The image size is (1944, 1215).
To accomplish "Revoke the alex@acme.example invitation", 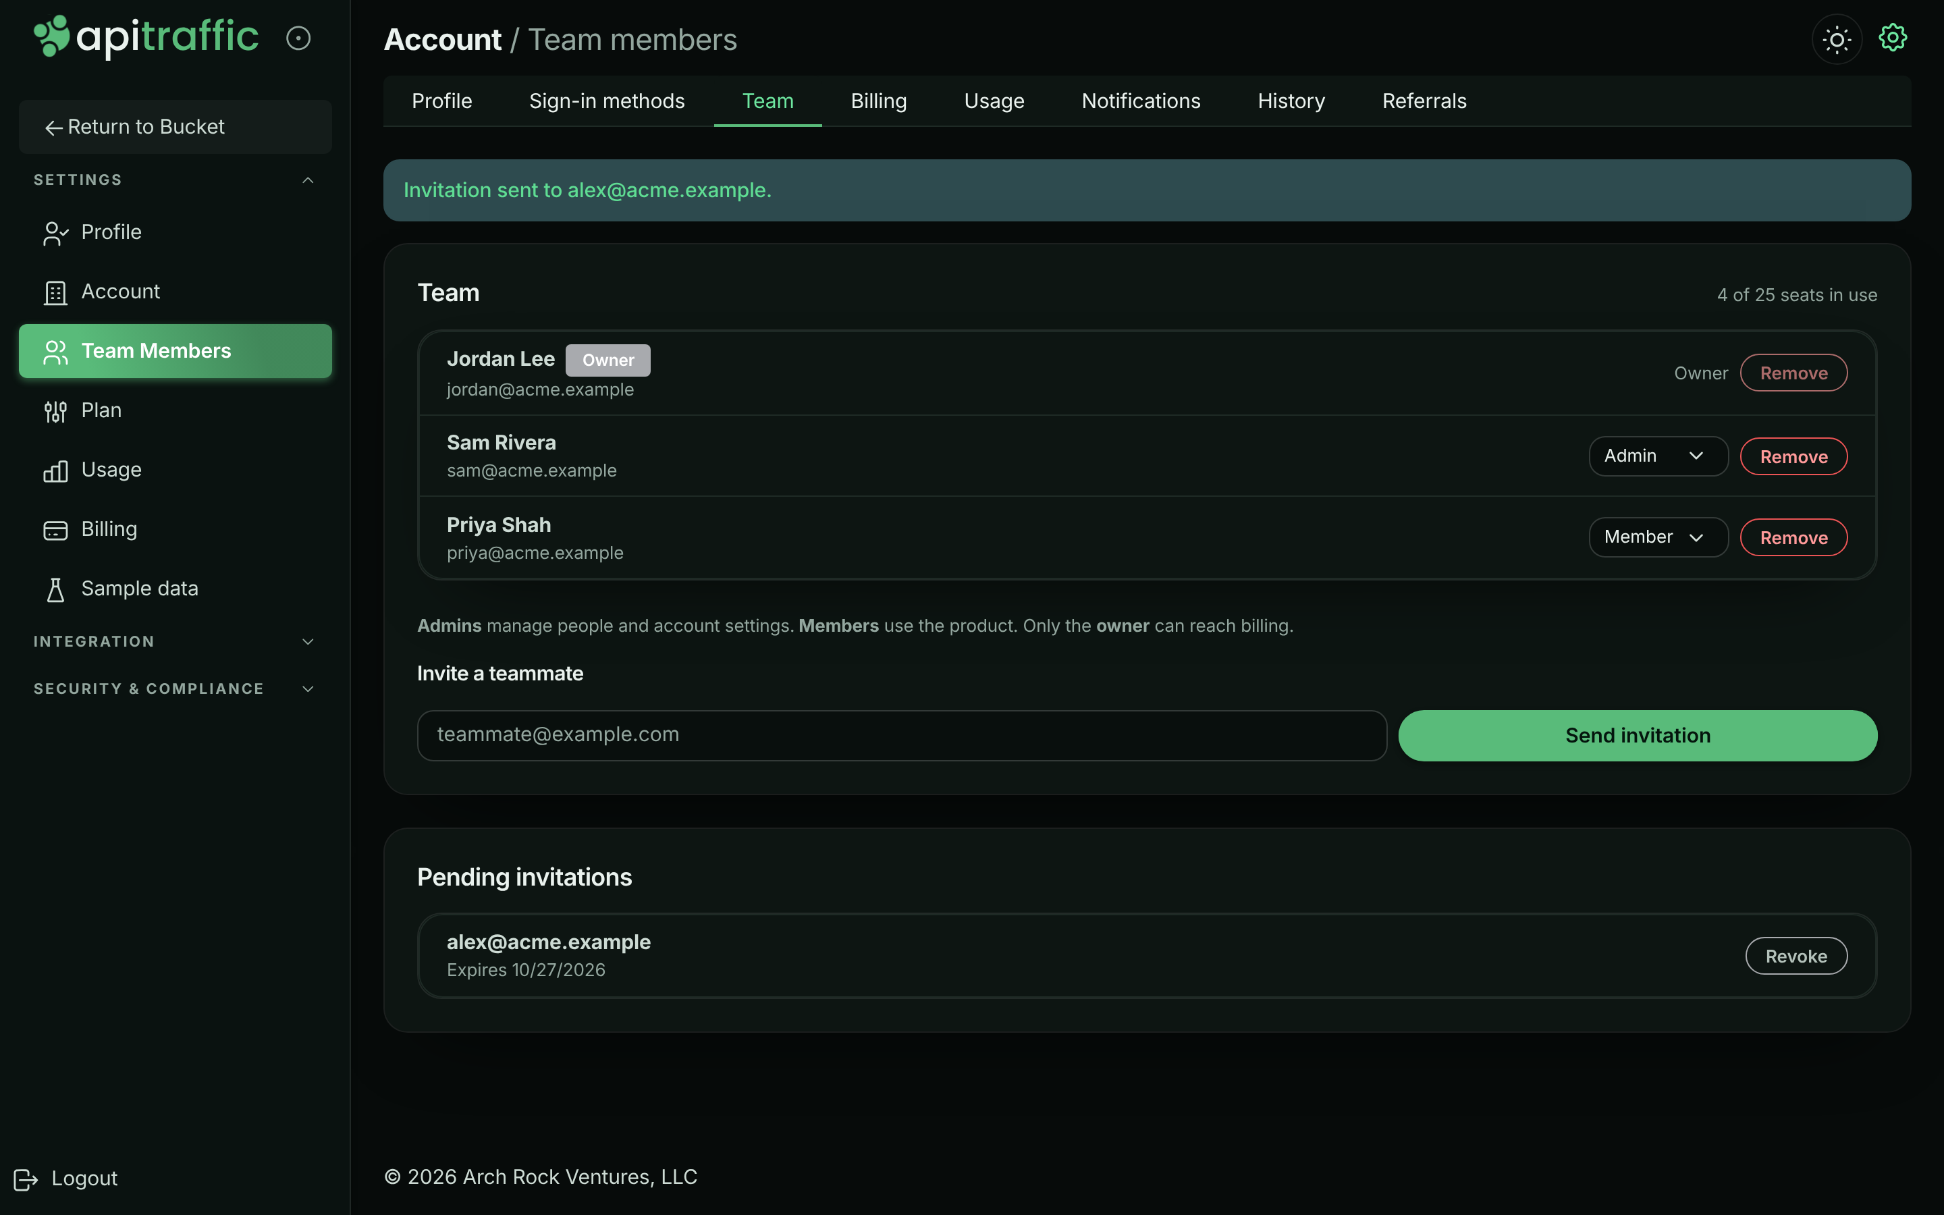I will (1796, 956).
